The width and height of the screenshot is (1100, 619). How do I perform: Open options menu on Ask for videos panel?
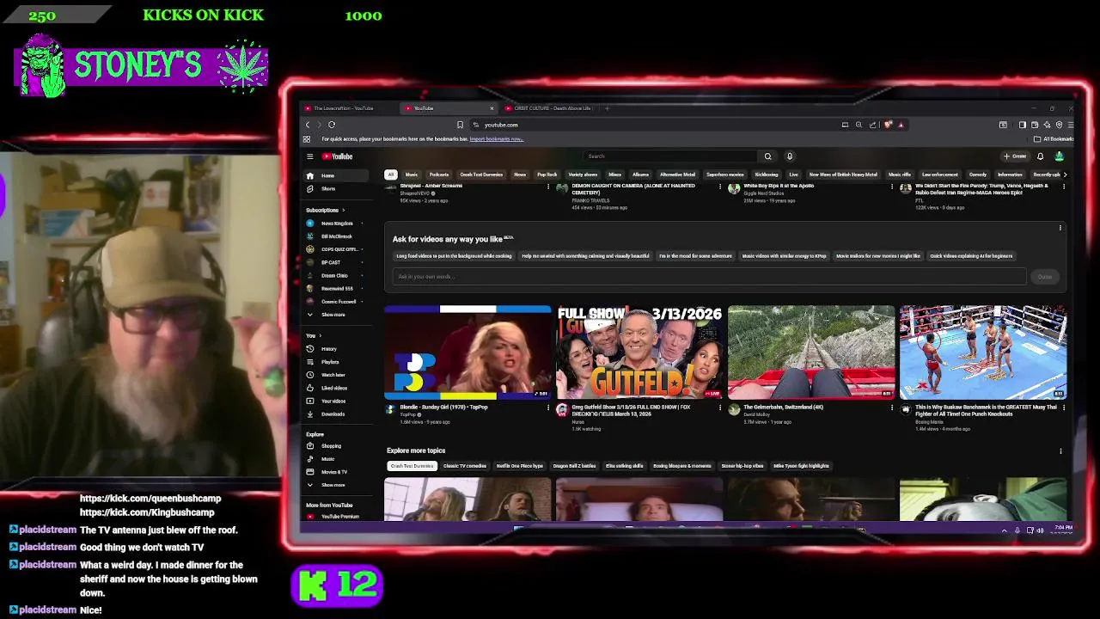1060,228
